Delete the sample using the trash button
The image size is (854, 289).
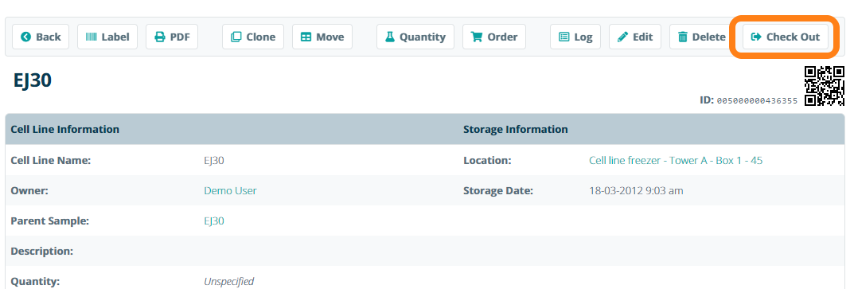pos(701,37)
